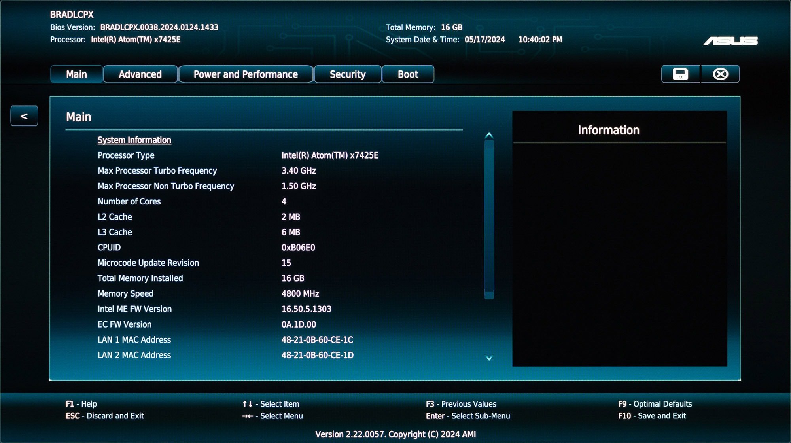Expand System Information section
791x443 pixels.
point(134,140)
